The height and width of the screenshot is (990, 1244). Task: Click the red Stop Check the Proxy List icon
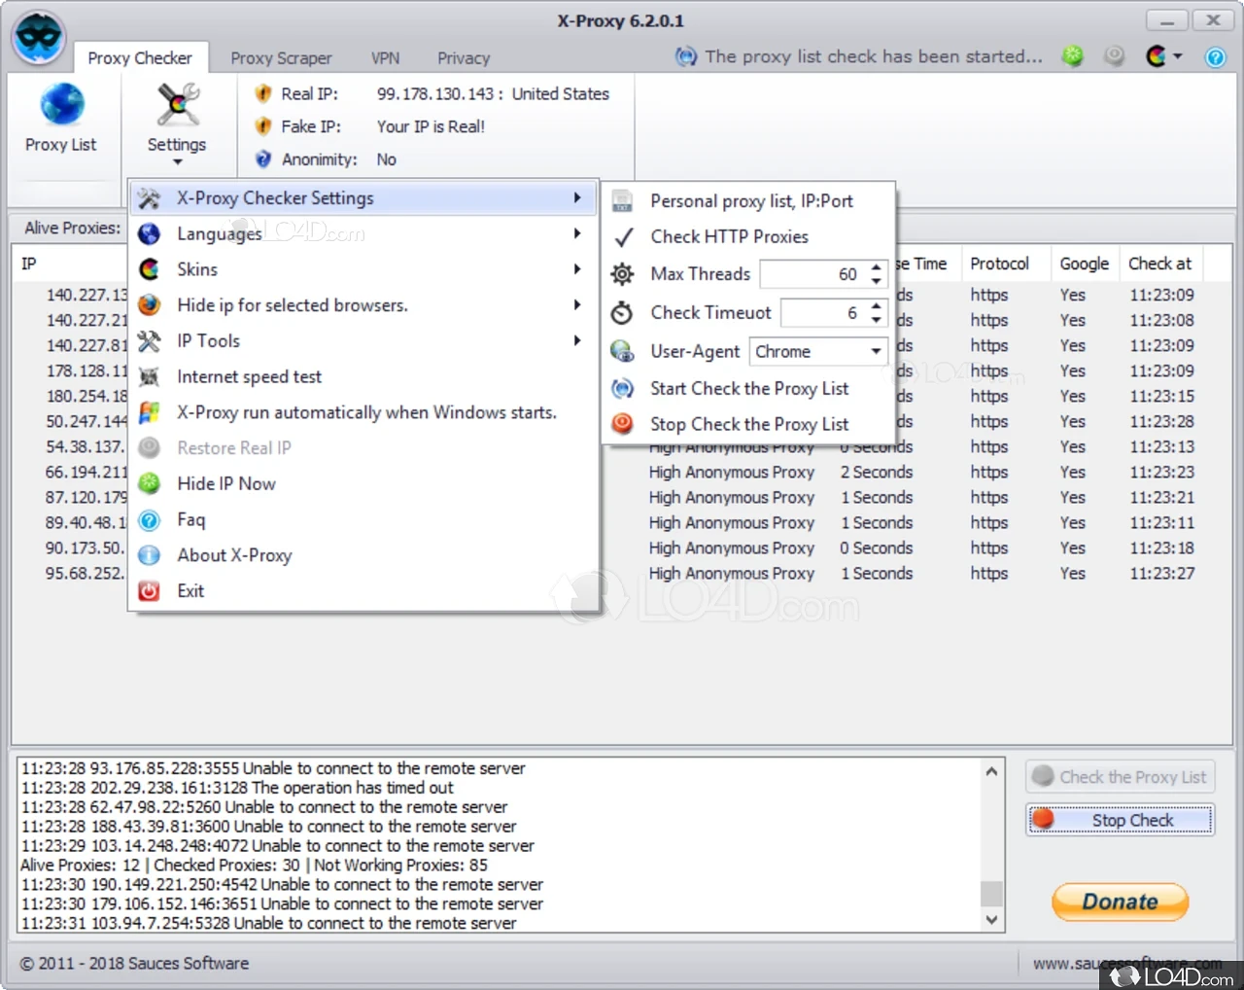point(622,424)
